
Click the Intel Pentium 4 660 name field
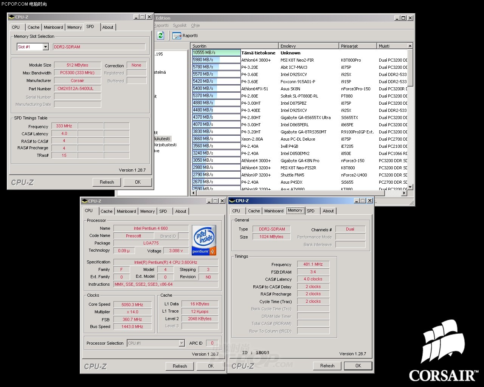click(x=151, y=228)
